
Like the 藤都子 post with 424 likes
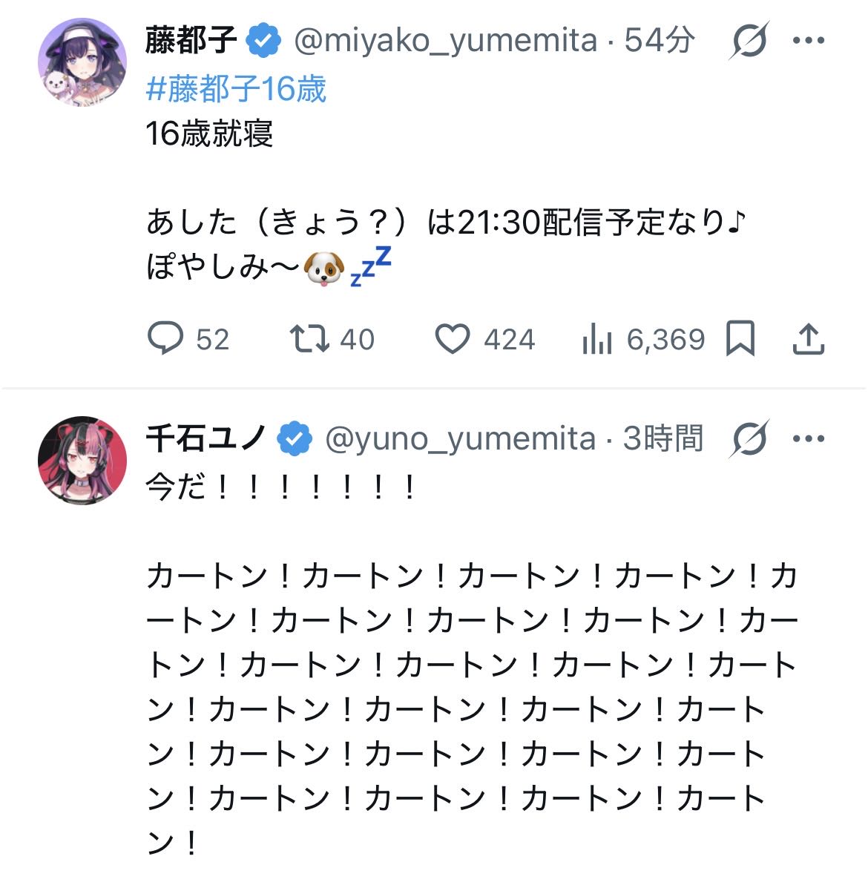tap(484, 339)
